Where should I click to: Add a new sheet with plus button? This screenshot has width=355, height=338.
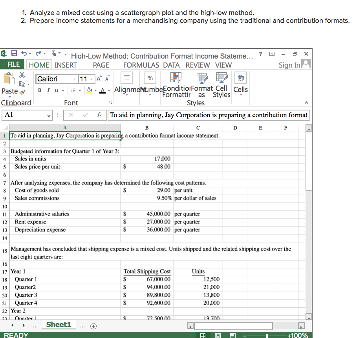tap(93, 326)
